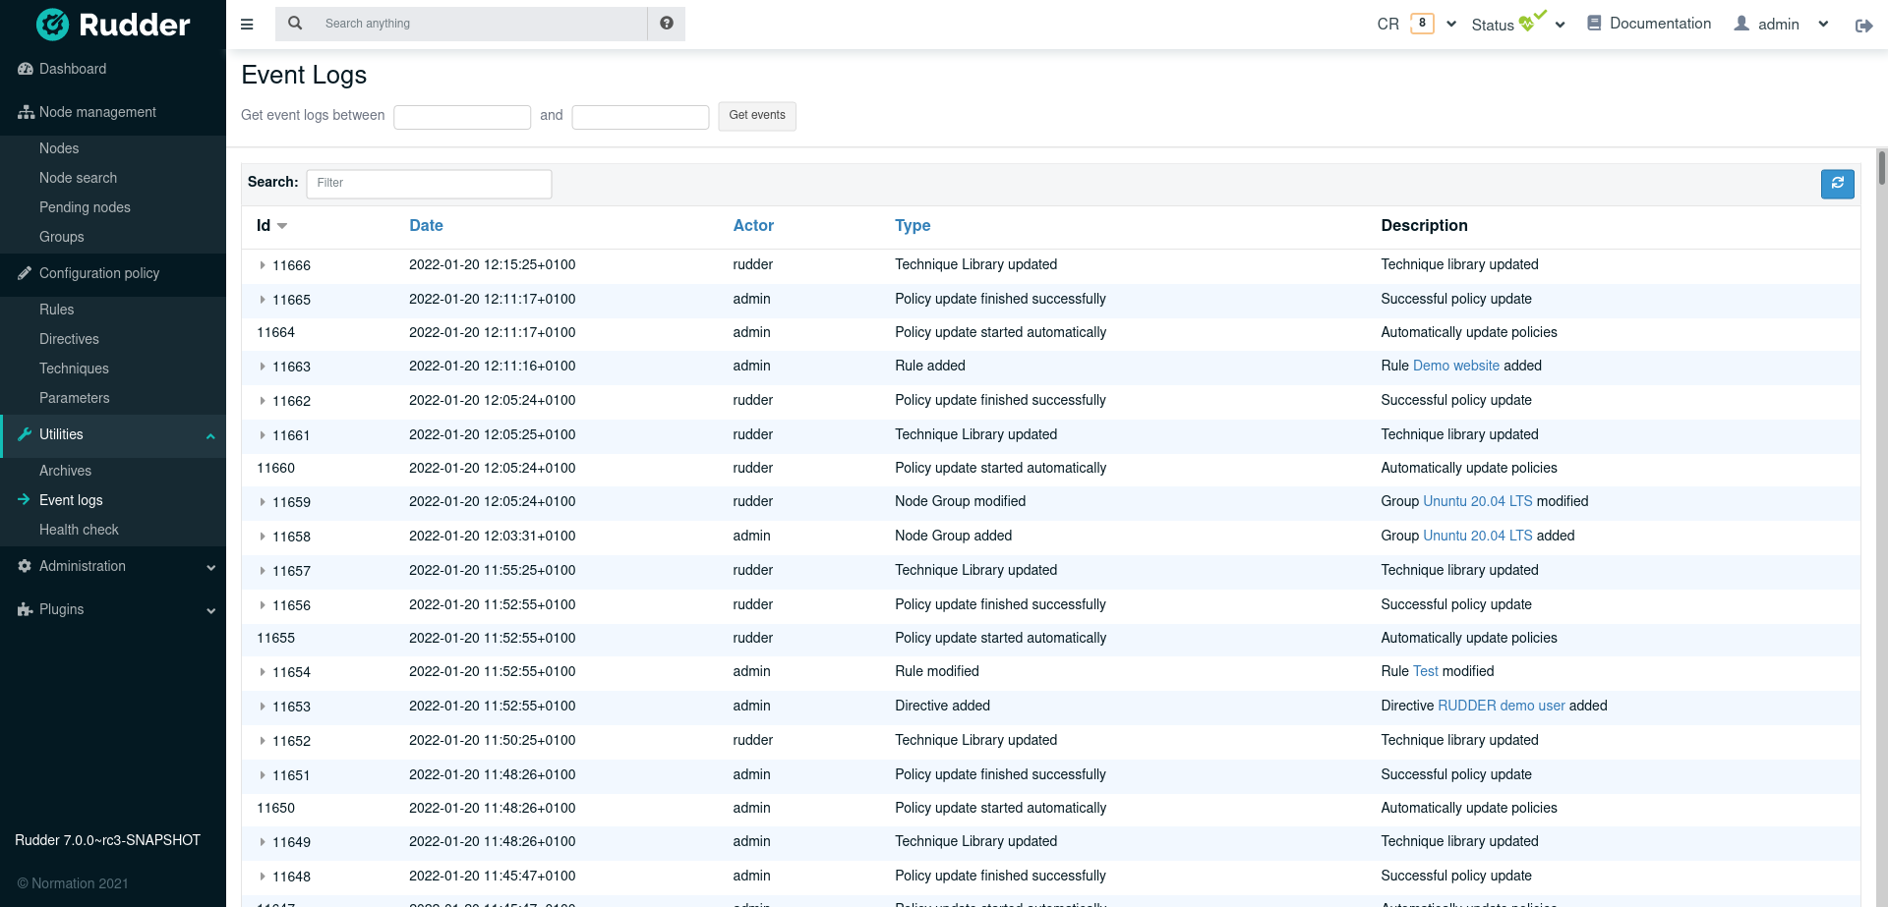Open the CR dropdown chevron
The width and height of the screenshot is (1888, 907).
(x=1449, y=23)
